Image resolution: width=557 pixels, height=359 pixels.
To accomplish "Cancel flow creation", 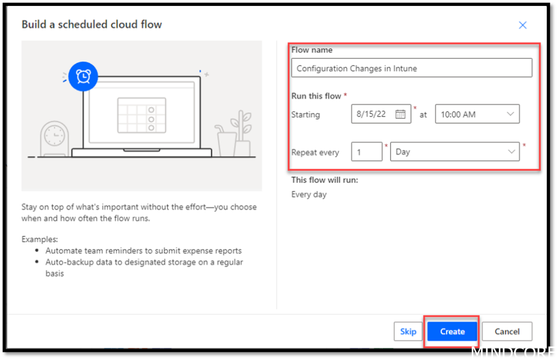I will 506,331.
